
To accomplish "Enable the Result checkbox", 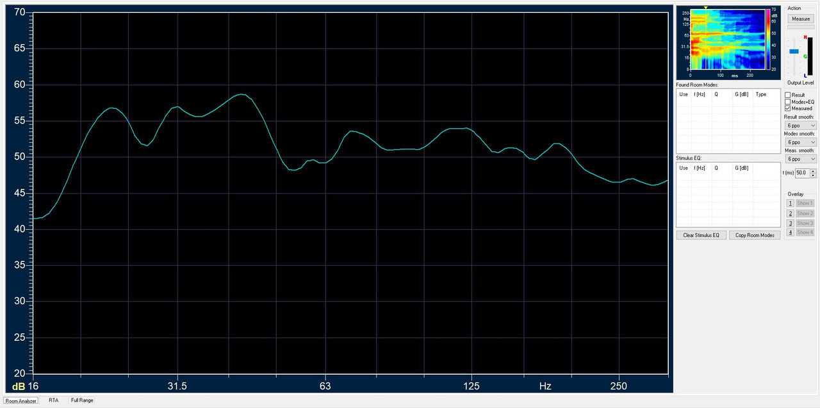I will pyautogui.click(x=788, y=95).
